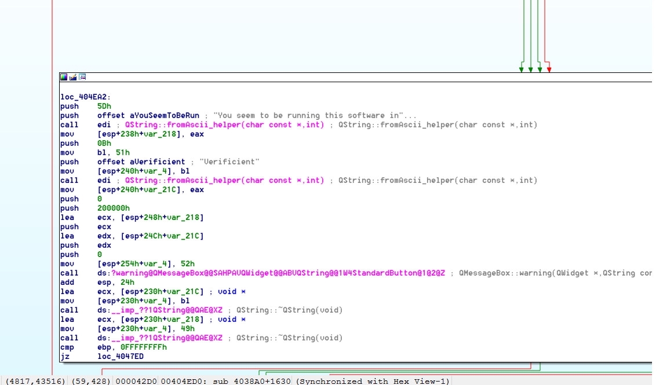Screen dimensions: 663x385
Task: Select 'lea ecx, [esp+230h+var_218]' line
Action: [132, 320]
